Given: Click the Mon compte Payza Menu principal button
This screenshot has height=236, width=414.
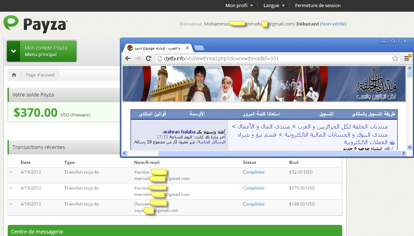Looking at the screenshot, I should tap(42, 51).
